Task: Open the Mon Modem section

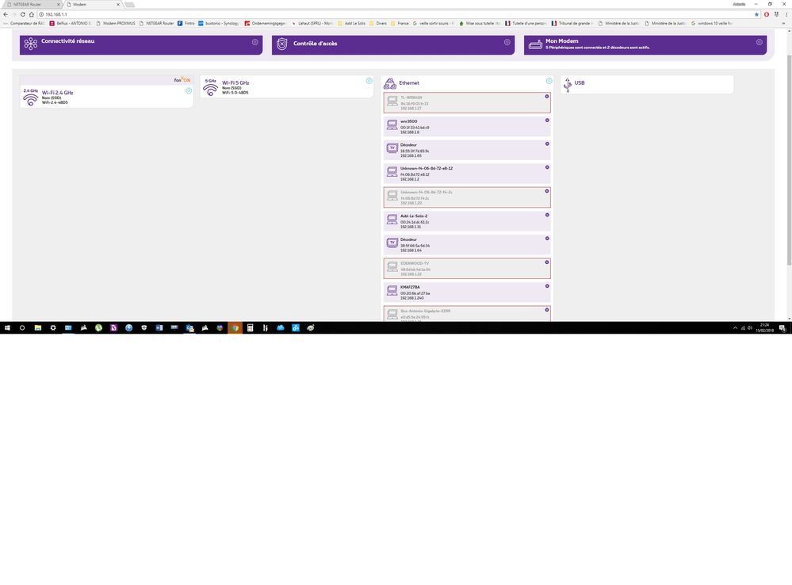Action: pyautogui.click(x=645, y=44)
